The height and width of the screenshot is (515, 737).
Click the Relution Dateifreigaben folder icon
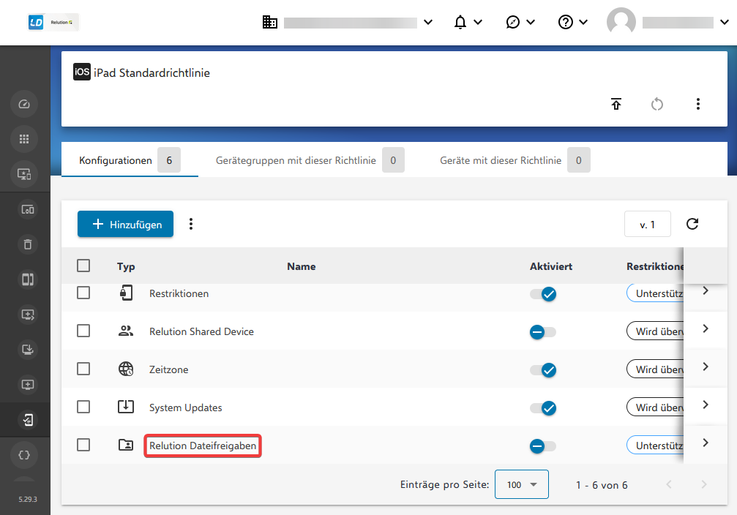coord(125,445)
